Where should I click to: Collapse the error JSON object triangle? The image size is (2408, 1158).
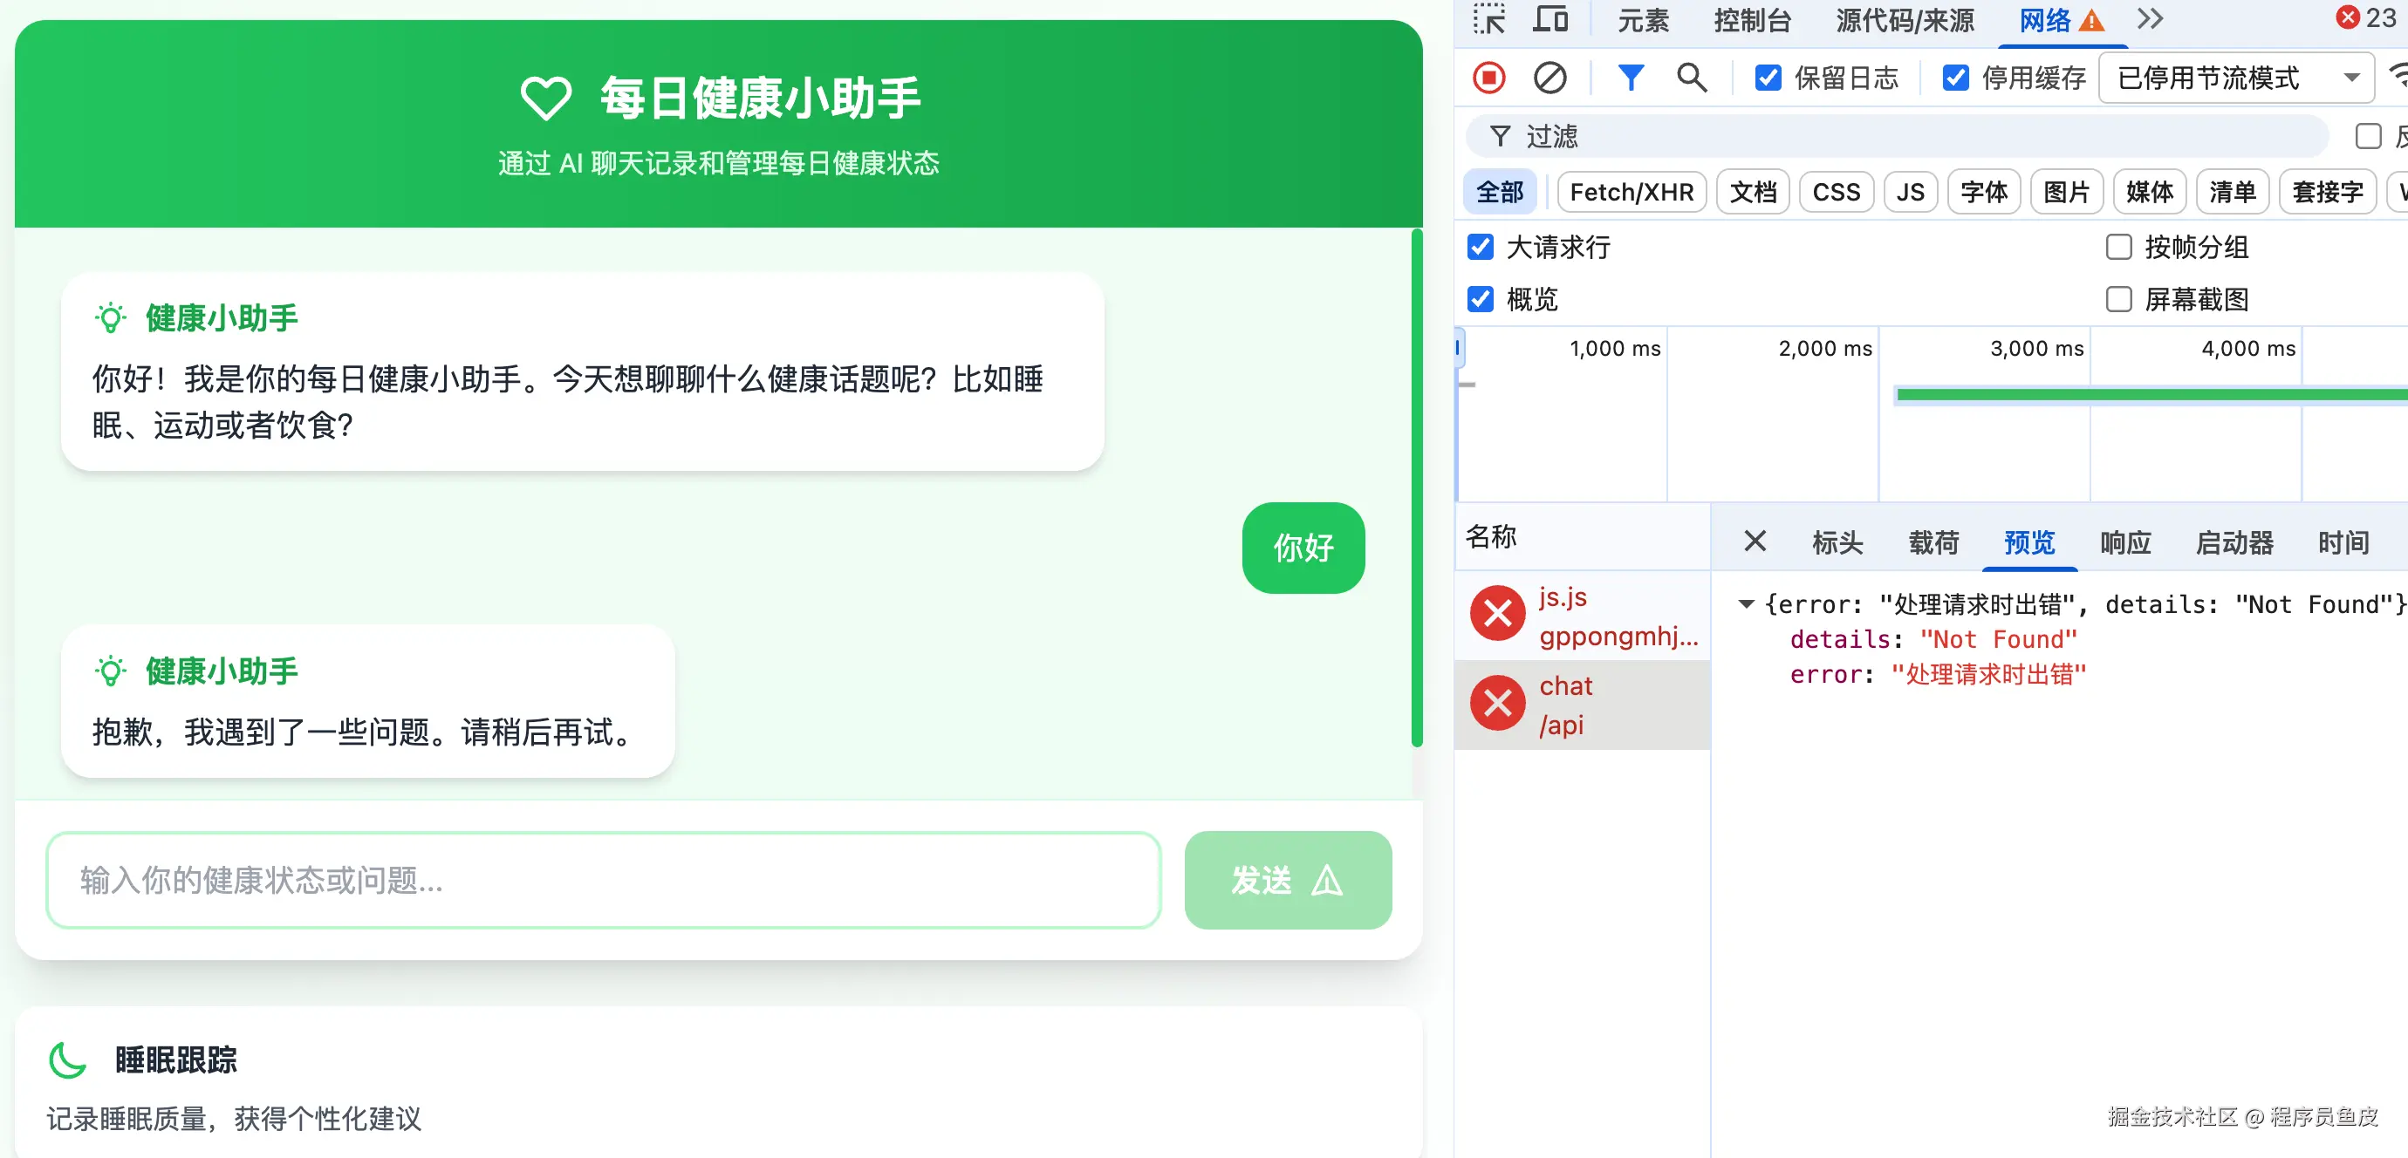point(1744,604)
